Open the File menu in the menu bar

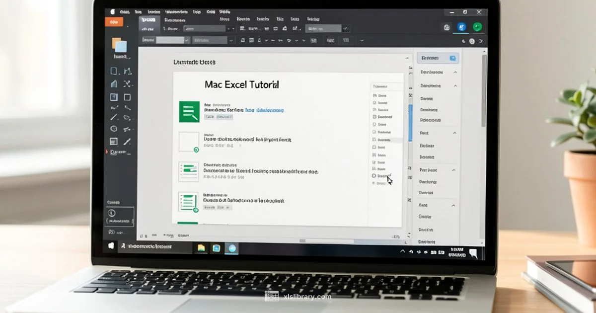point(124,11)
